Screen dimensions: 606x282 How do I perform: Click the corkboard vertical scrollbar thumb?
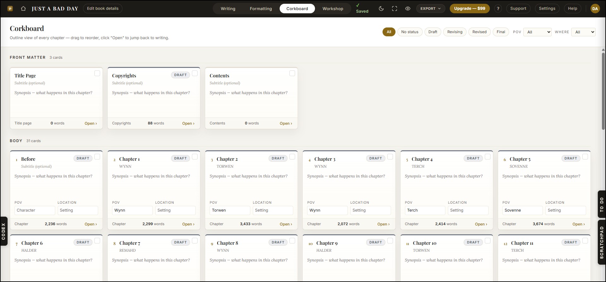pyautogui.click(x=603, y=91)
